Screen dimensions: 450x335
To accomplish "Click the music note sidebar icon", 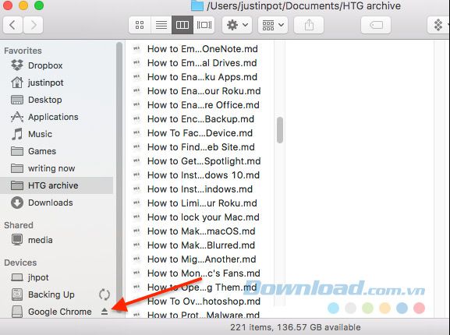I will pyautogui.click(x=17, y=134).
